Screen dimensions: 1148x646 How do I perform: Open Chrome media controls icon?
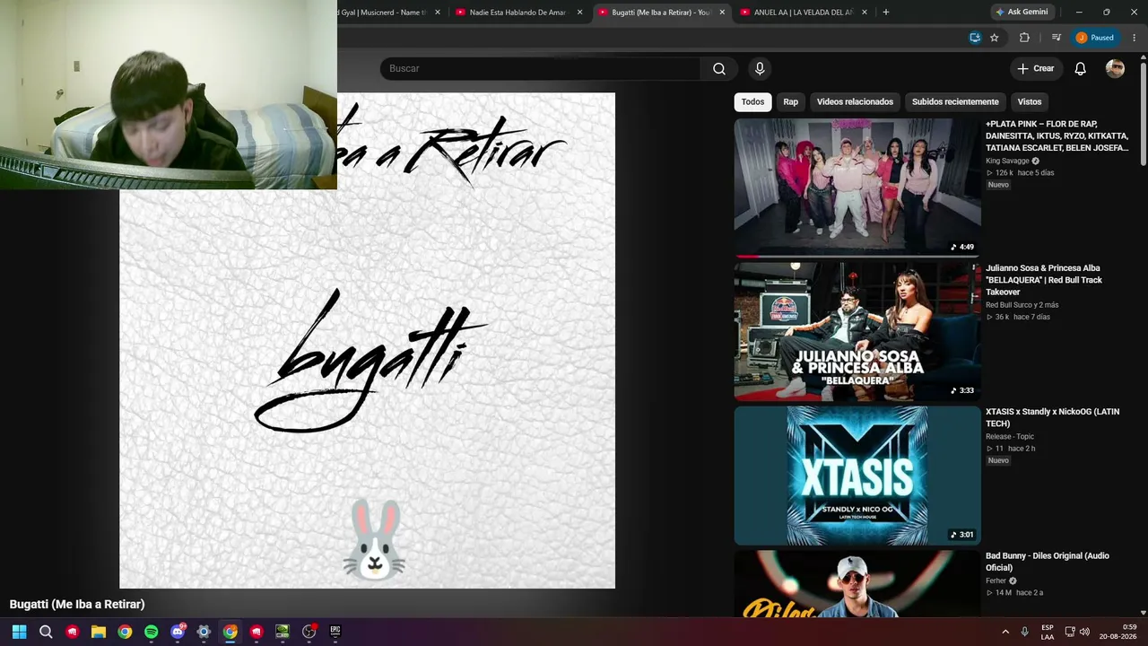1057,38
